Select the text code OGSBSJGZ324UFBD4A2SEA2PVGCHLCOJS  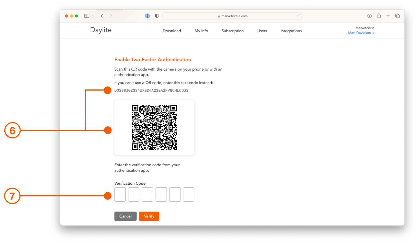[x=151, y=91]
